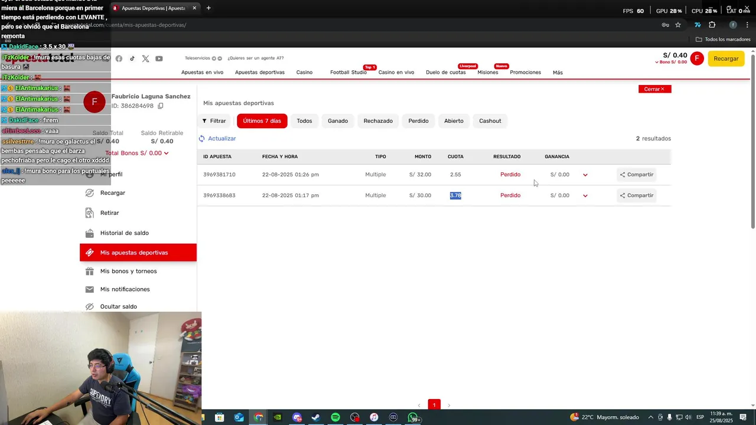Open Spotify from the taskbar
The image size is (756, 425).
[335, 417]
